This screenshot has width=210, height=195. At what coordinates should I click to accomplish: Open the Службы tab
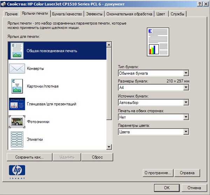pos(177,14)
